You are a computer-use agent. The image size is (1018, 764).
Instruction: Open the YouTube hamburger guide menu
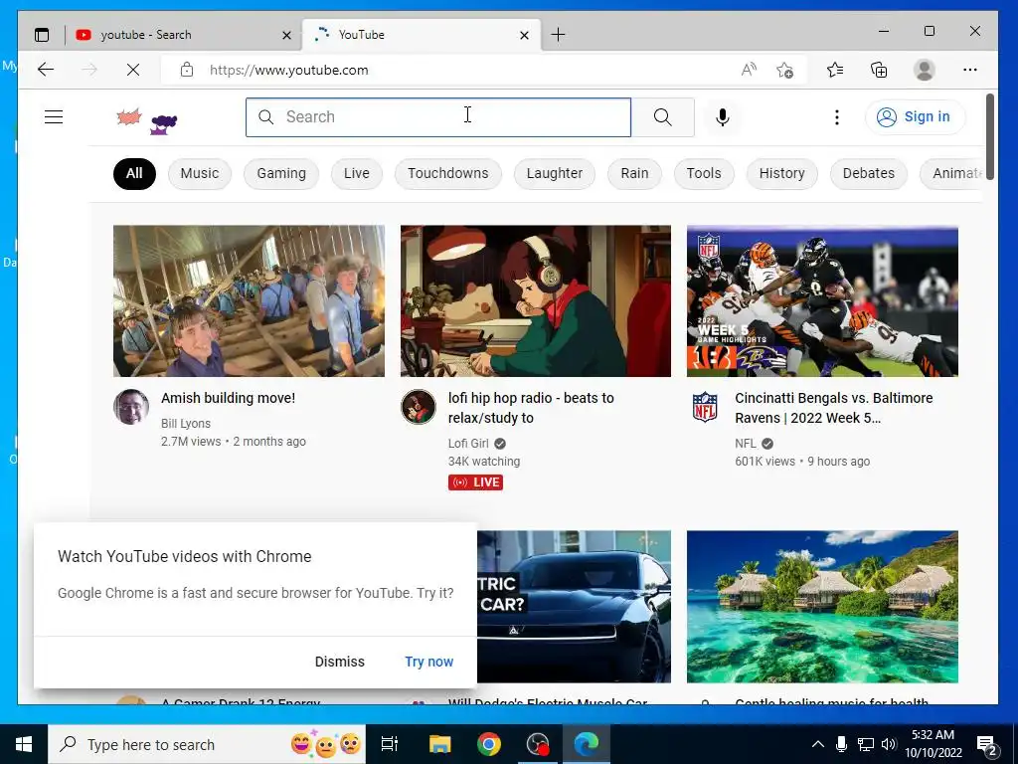(x=54, y=117)
